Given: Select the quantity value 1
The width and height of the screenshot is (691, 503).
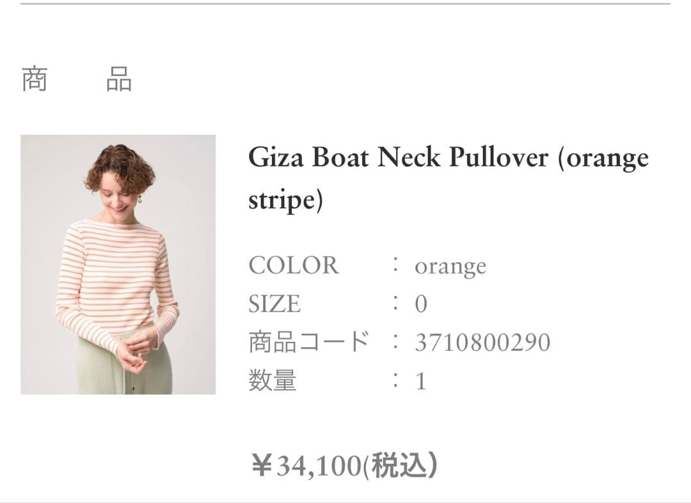Looking at the screenshot, I should coord(420,382).
